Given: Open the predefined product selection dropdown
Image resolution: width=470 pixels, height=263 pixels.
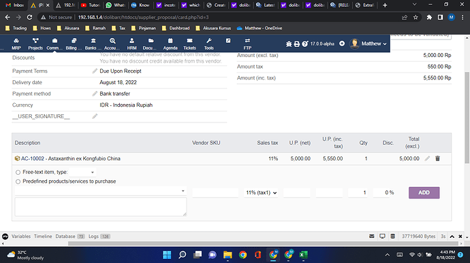Looking at the screenshot, I should tap(101, 191).
